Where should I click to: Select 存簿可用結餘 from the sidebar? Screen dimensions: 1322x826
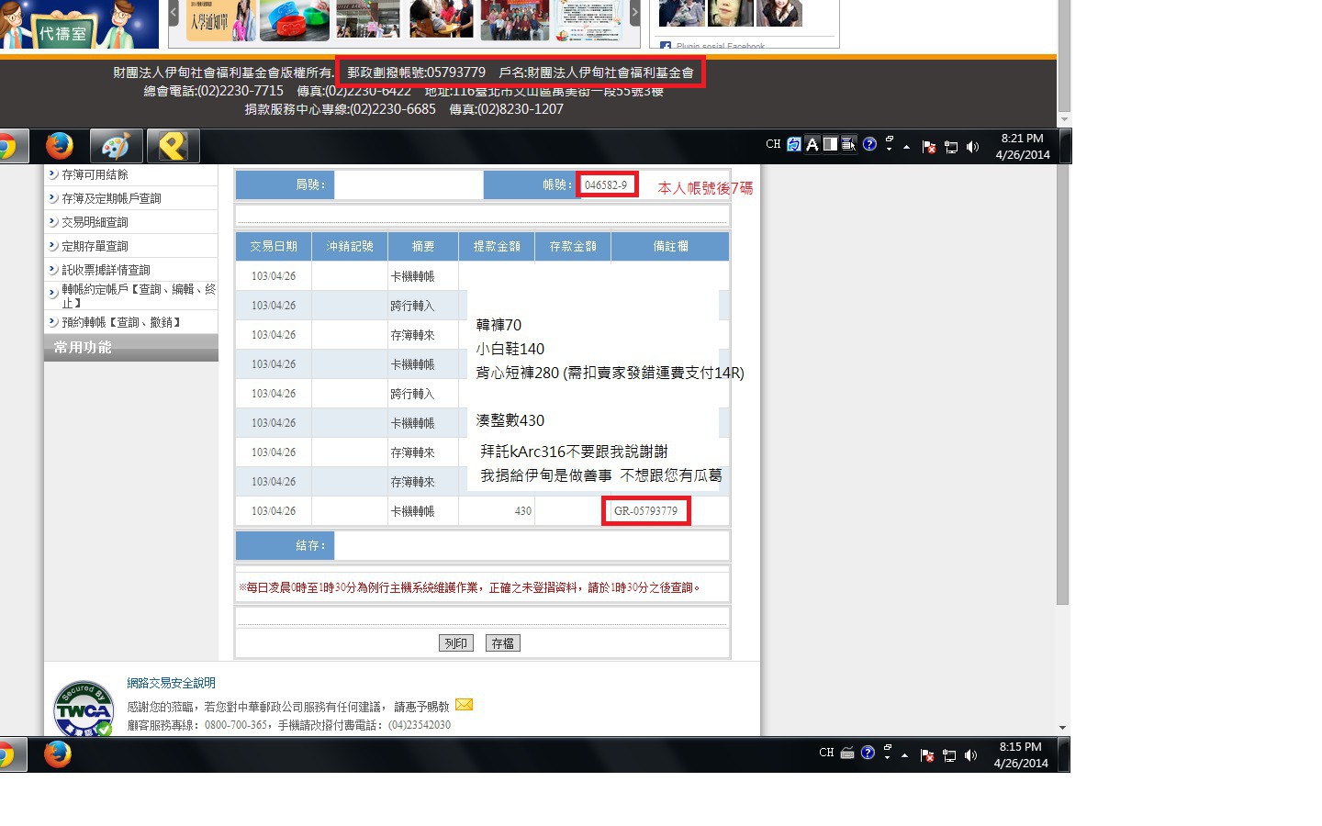[95, 174]
